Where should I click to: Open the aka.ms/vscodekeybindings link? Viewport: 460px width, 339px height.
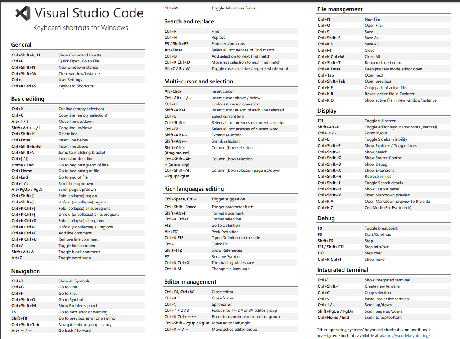coord(405,335)
